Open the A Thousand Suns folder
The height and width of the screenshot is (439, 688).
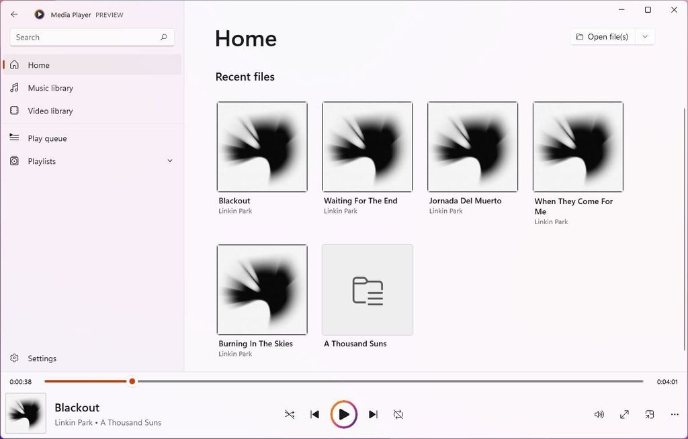(367, 289)
